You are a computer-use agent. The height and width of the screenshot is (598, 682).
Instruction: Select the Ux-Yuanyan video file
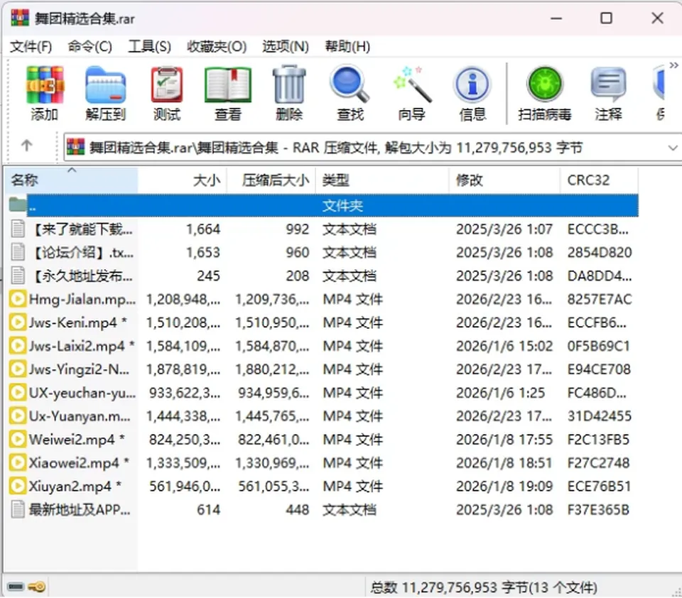click(x=323, y=416)
